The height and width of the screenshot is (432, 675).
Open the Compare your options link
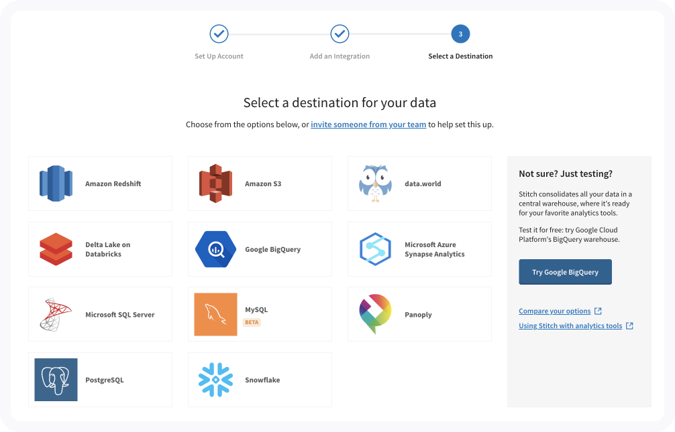[x=554, y=311]
